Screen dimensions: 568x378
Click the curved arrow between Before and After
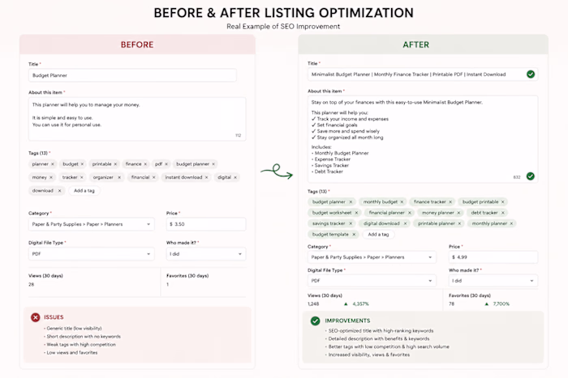(x=277, y=172)
